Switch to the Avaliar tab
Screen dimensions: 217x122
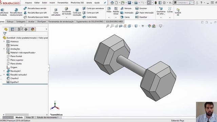[x=31, y=22]
